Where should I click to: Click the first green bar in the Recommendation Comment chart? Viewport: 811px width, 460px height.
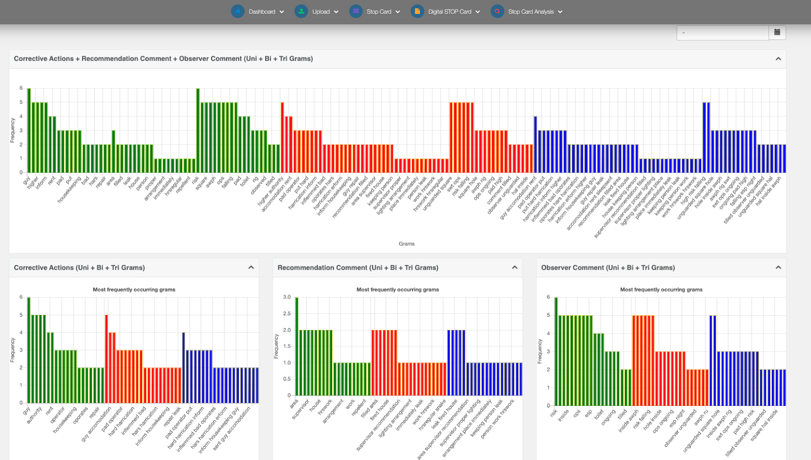[297, 346]
